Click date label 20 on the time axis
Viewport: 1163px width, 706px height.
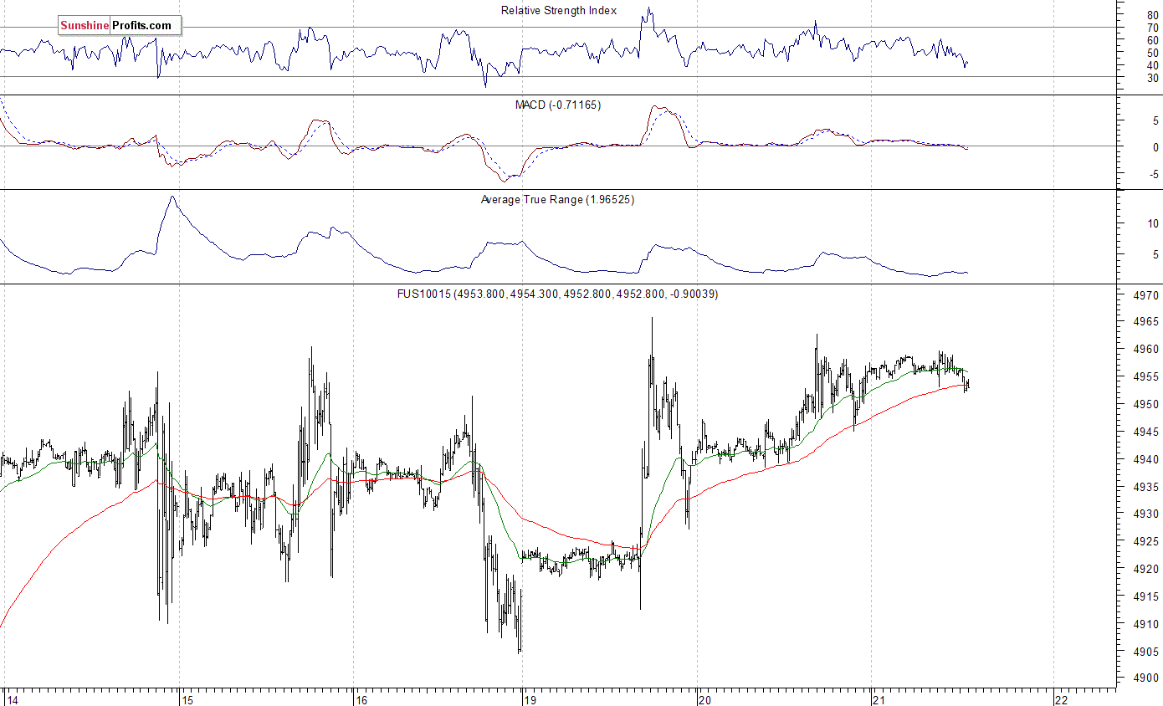click(704, 699)
